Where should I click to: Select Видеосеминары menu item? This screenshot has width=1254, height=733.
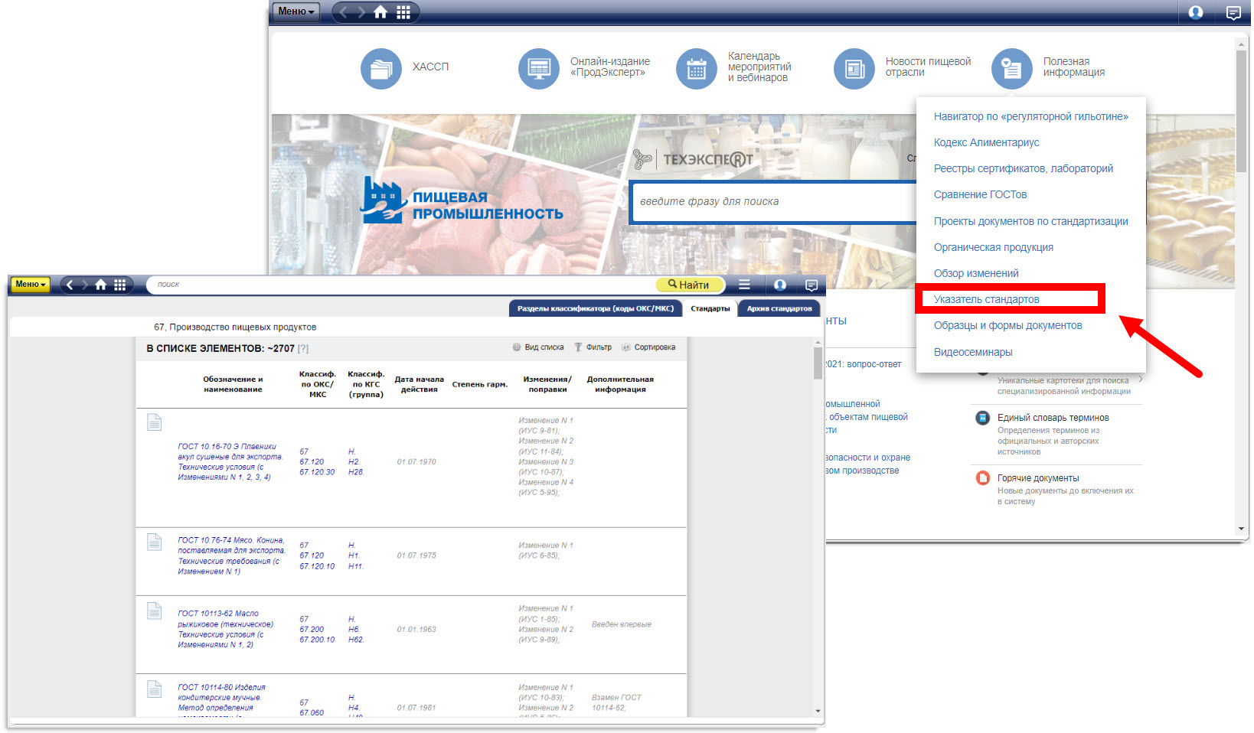[x=973, y=352]
